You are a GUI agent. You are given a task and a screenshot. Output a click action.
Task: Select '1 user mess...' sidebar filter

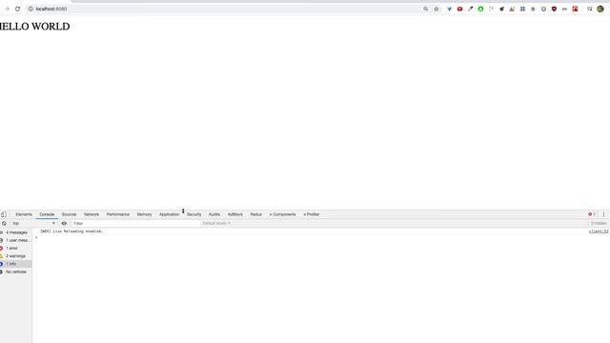click(16, 240)
